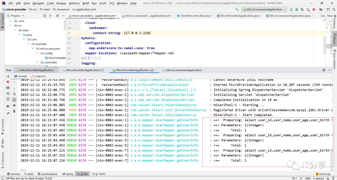Collapse the example package

[x=28, y=44]
